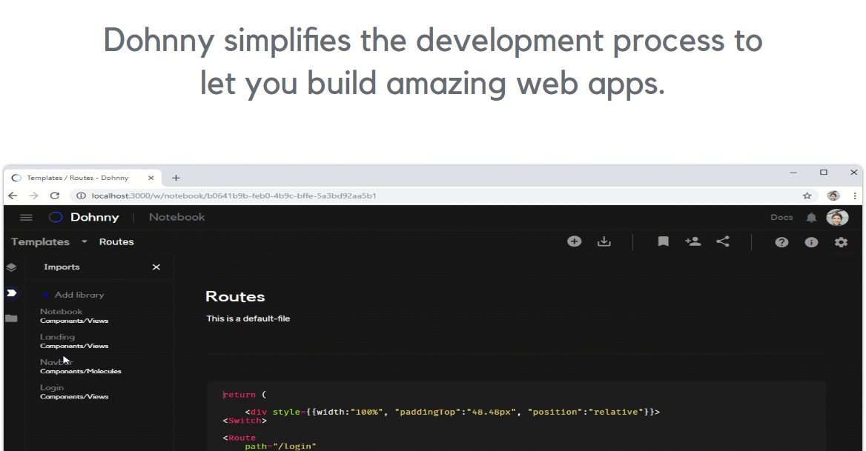Open notifications bell in the header
Image resolution: width=866 pixels, height=451 pixels.
click(811, 217)
